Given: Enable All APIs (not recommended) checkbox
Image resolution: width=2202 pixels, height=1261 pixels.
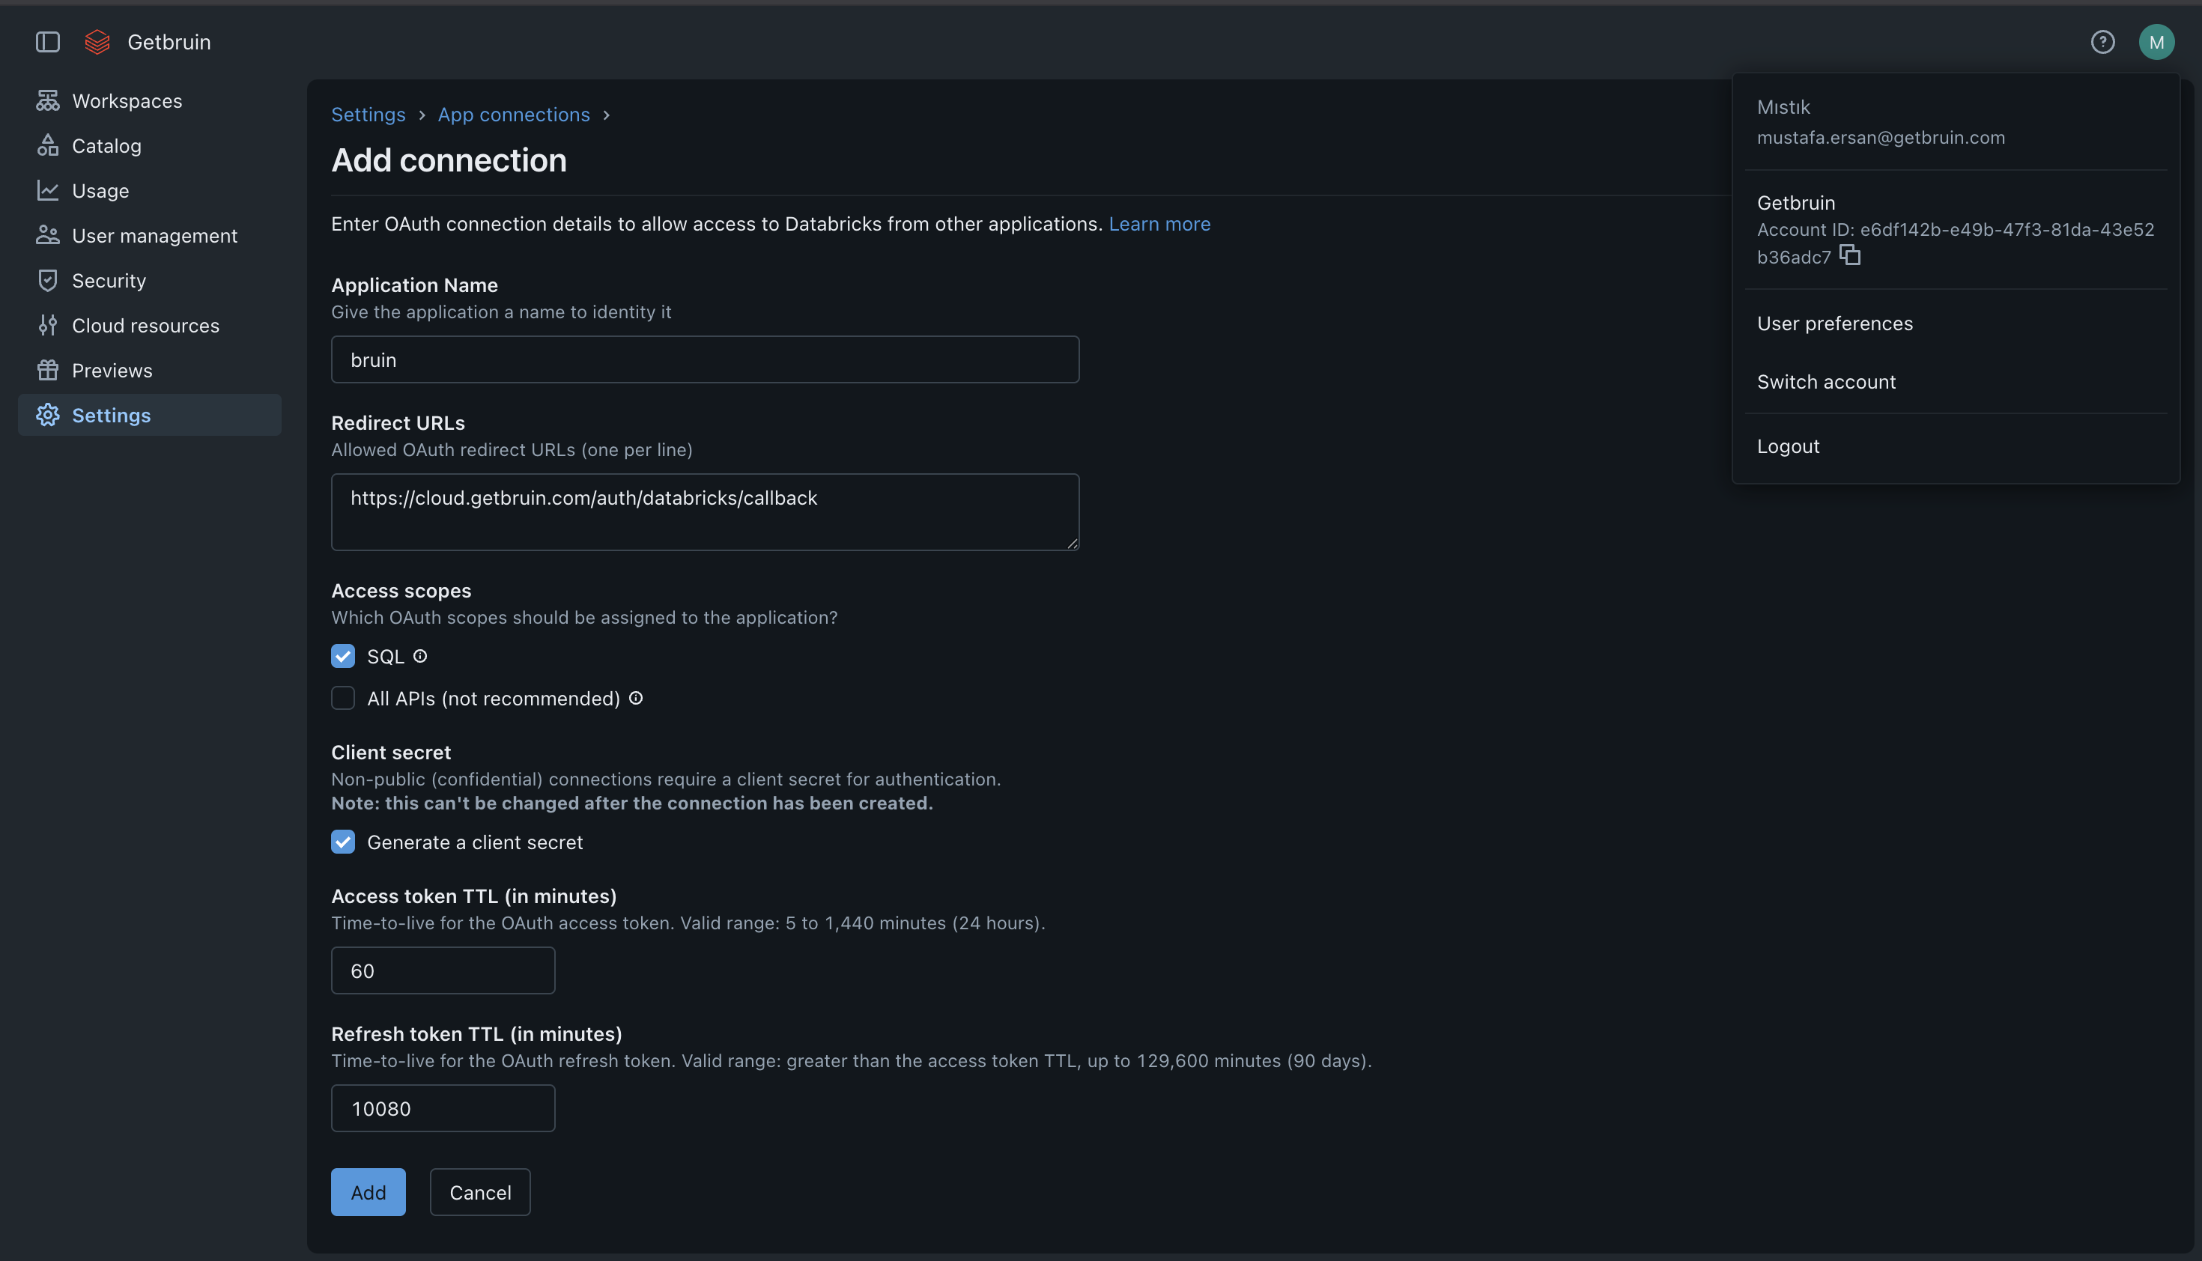Looking at the screenshot, I should point(343,698).
